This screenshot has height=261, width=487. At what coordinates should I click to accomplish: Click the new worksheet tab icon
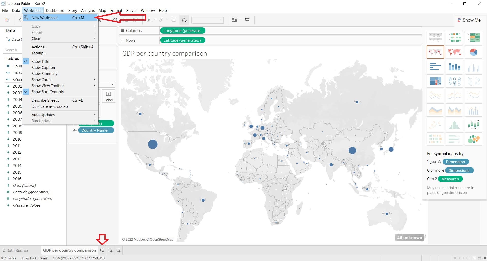[102, 250]
